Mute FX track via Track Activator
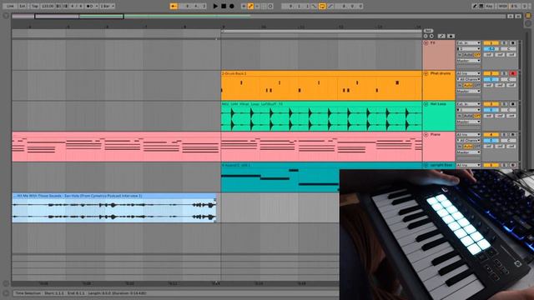The image size is (534, 300). pyautogui.click(x=491, y=42)
